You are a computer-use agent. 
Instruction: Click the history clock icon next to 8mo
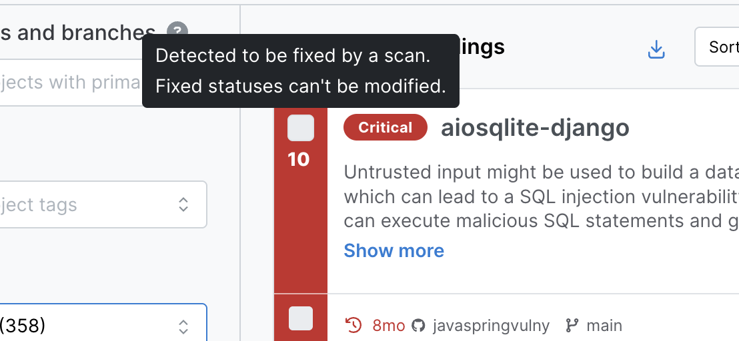click(x=353, y=326)
